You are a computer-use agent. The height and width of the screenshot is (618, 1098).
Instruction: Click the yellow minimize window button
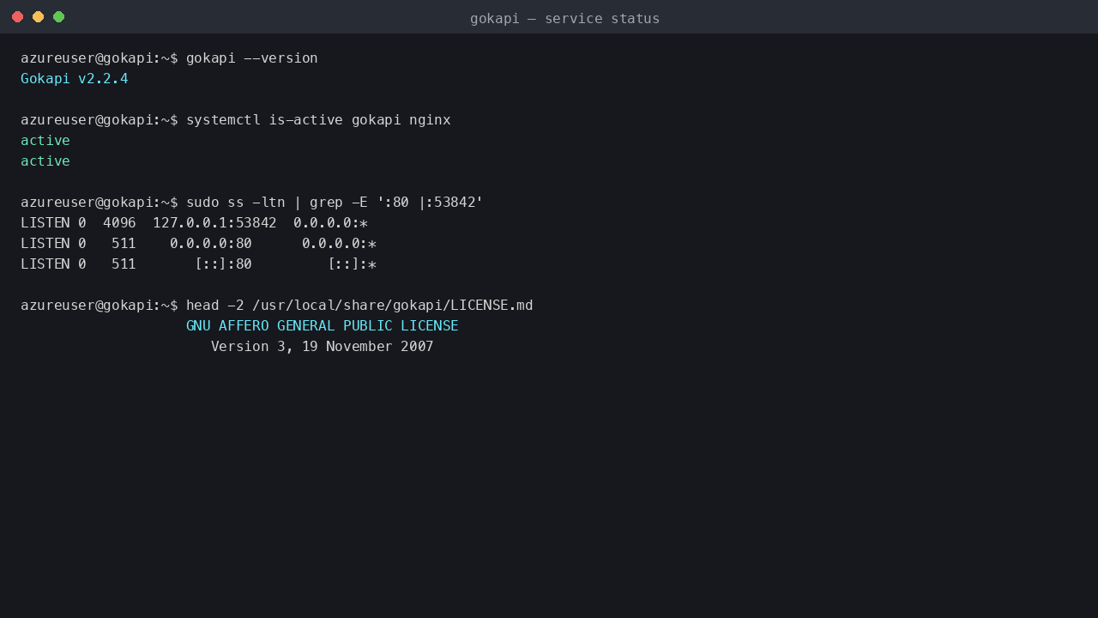[x=38, y=17]
